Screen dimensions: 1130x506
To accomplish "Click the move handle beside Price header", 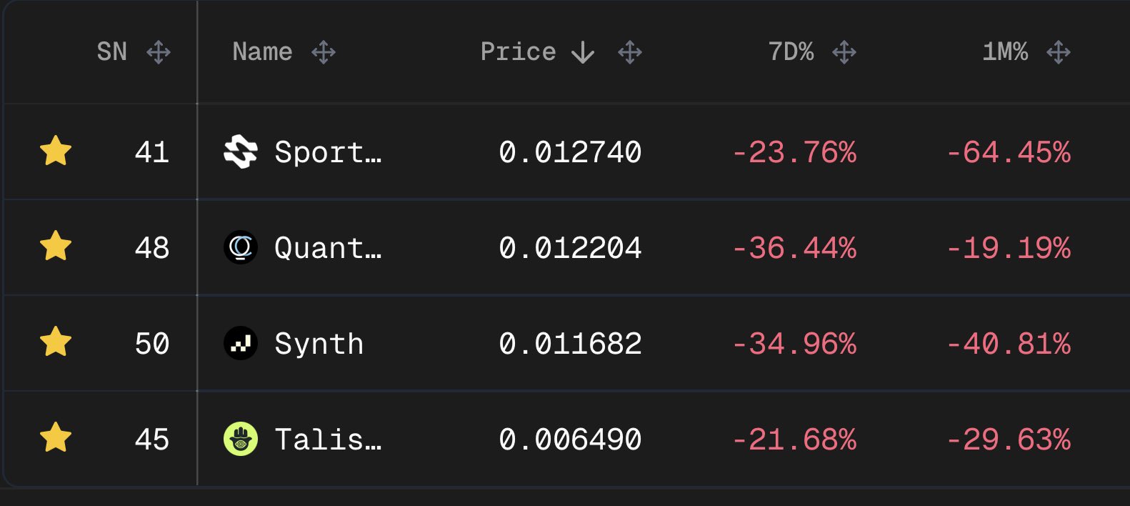I will [x=630, y=52].
